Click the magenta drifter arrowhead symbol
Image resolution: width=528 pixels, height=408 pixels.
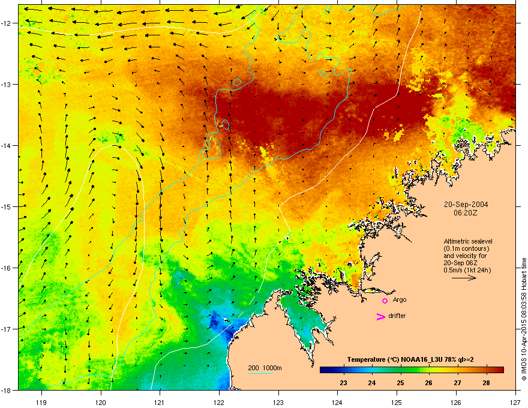click(380, 316)
